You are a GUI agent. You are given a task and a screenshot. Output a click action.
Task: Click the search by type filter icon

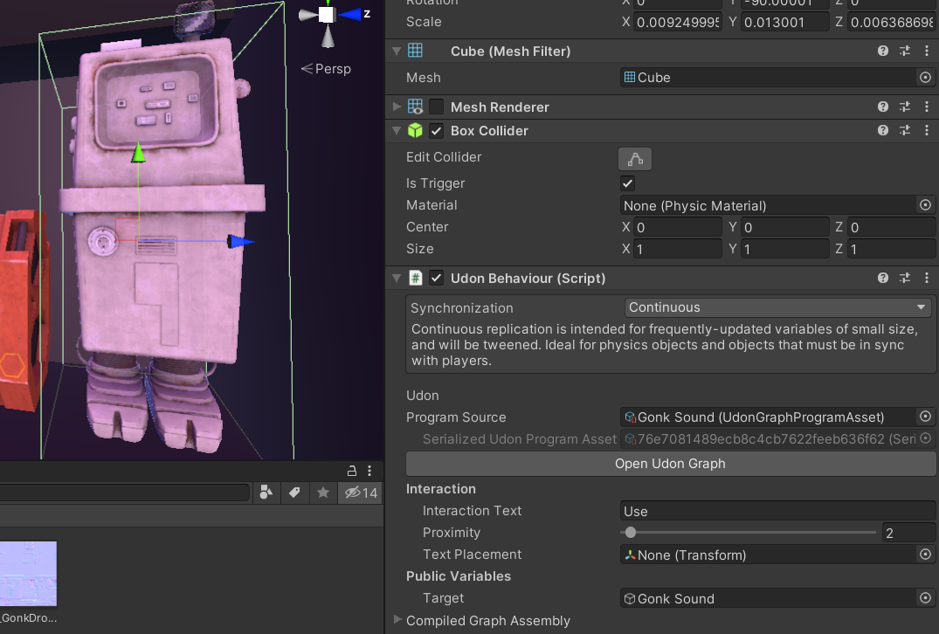click(266, 493)
